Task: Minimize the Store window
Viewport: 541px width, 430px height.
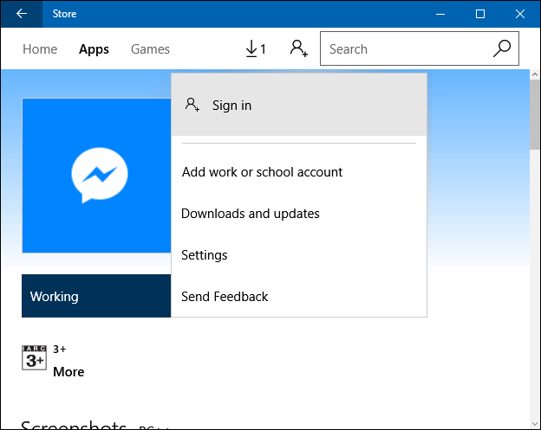Action: pos(440,14)
